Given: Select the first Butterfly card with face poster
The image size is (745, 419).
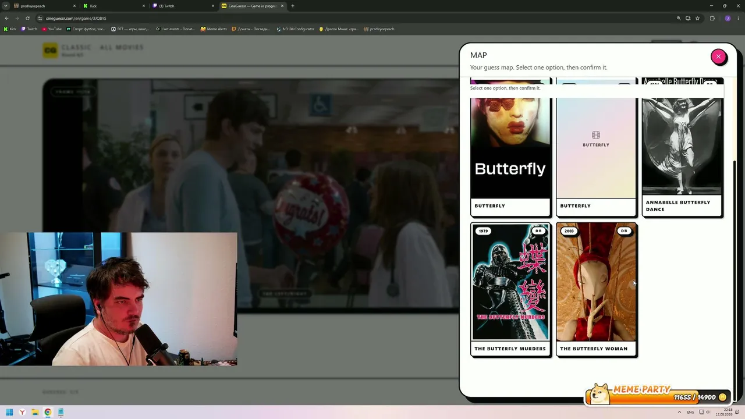Looking at the screenshot, I should coord(510,148).
